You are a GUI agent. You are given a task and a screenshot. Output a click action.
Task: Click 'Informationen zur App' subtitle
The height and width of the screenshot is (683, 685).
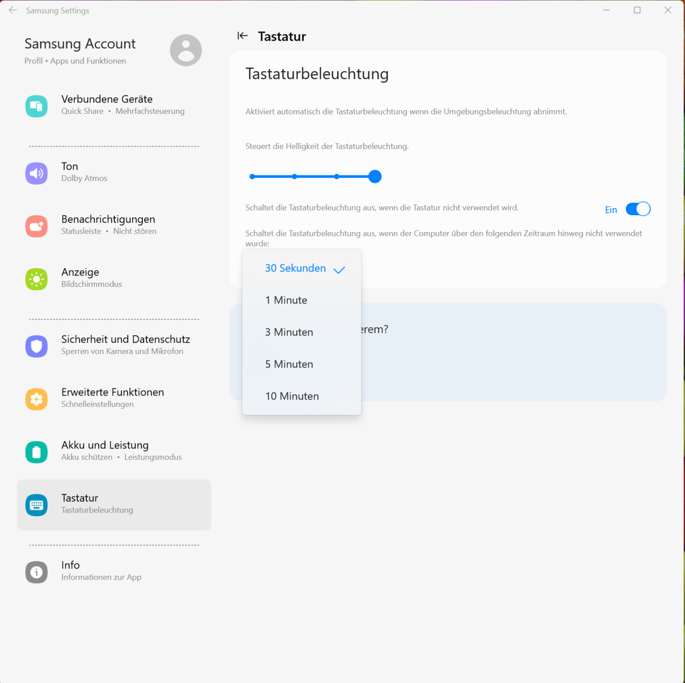coord(101,578)
